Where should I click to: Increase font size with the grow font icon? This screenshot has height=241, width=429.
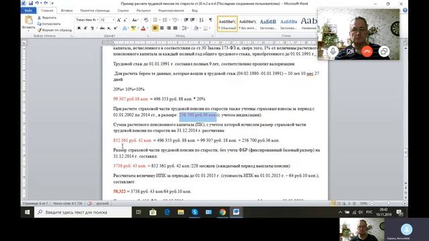pyautogui.click(x=119, y=20)
